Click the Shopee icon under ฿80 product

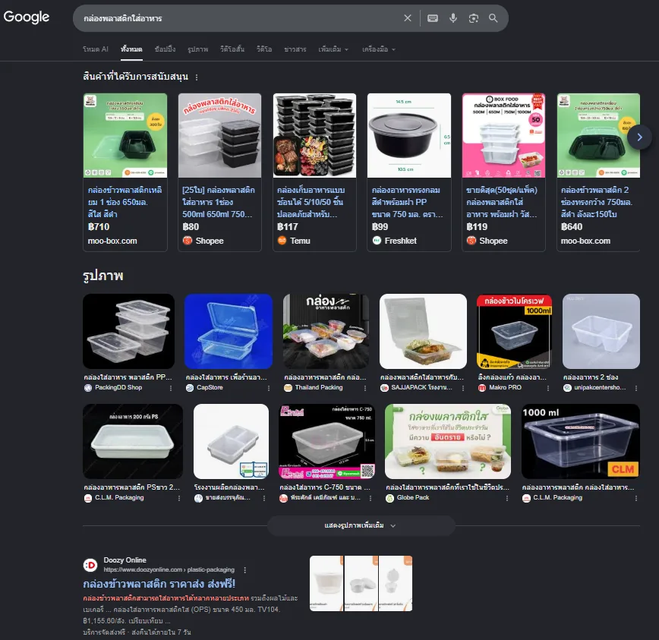coord(188,241)
